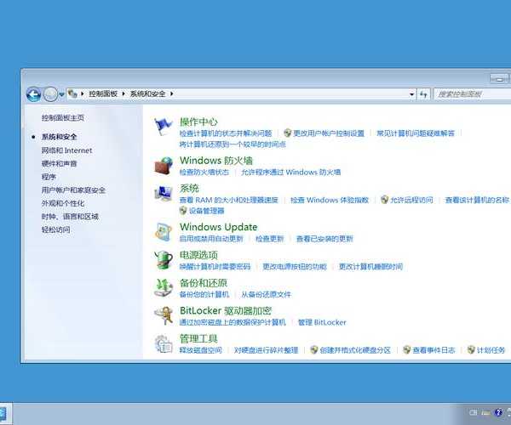Click the Windows Firewall brick wall icon

[164, 165]
